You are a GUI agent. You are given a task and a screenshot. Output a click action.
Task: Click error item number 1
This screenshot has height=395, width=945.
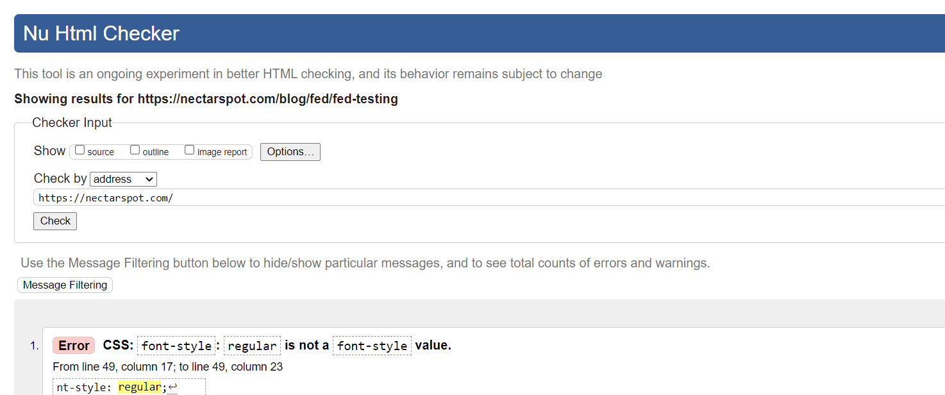[x=35, y=346]
